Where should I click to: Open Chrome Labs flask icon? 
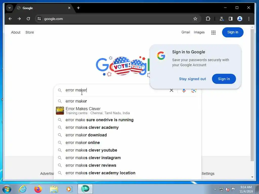coord(221,19)
